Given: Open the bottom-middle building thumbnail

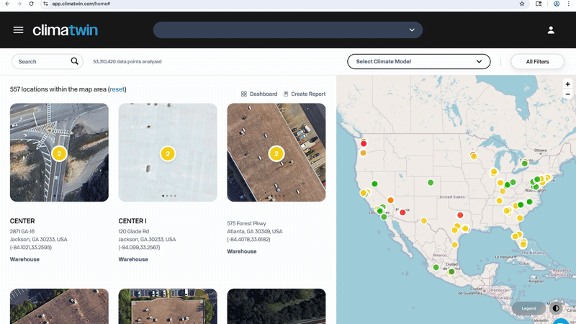Looking at the screenshot, I should click(x=168, y=307).
